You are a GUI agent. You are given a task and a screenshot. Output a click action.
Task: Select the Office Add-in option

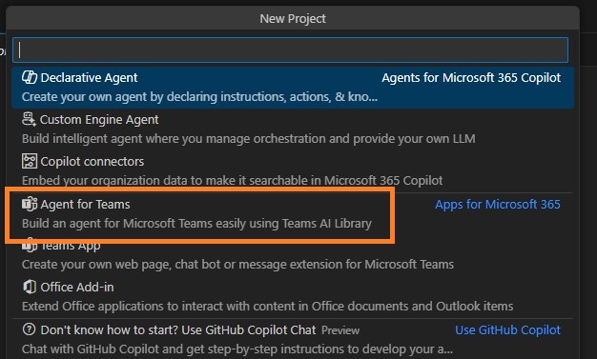(x=293, y=297)
